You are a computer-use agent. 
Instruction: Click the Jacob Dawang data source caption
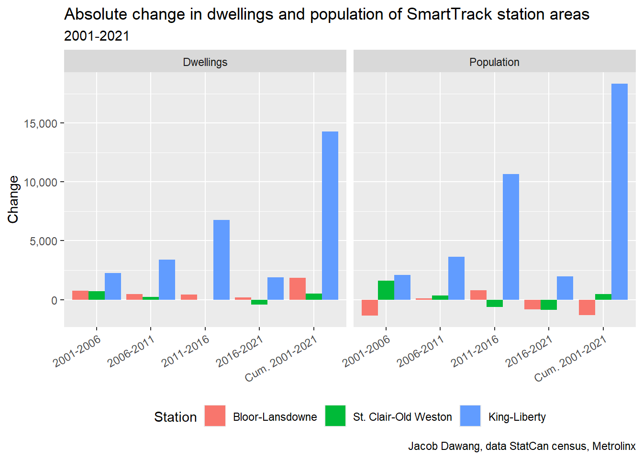521,446
